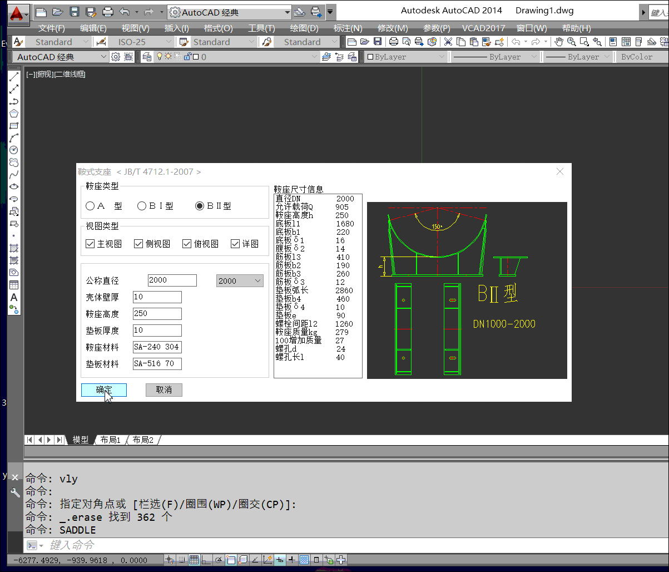This screenshot has height=572, width=669.
Task: Toggle Object Snap in the status bar
Action: tap(231, 560)
